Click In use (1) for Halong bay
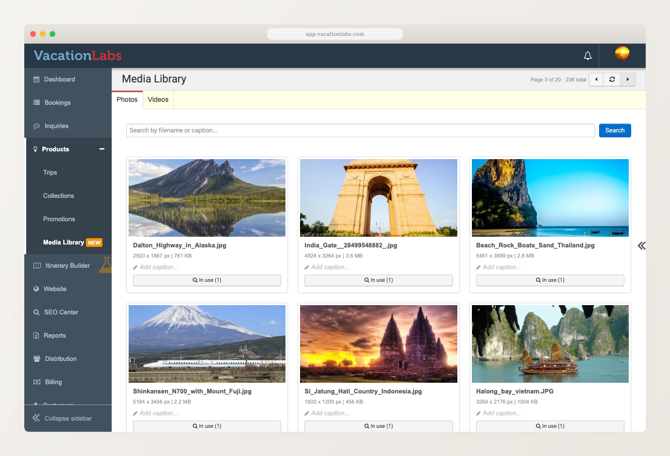670x456 pixels. [x=550, y=426]
